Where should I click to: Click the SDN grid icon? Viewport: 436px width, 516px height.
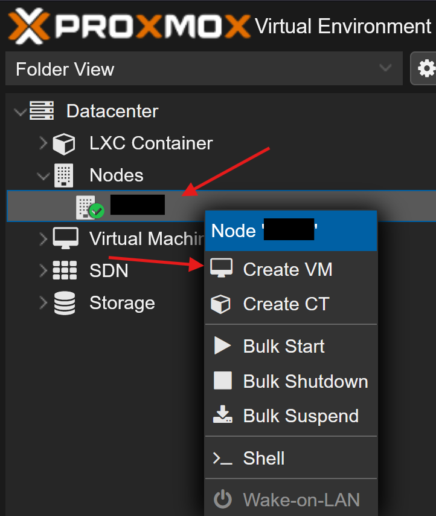[65, 270]
